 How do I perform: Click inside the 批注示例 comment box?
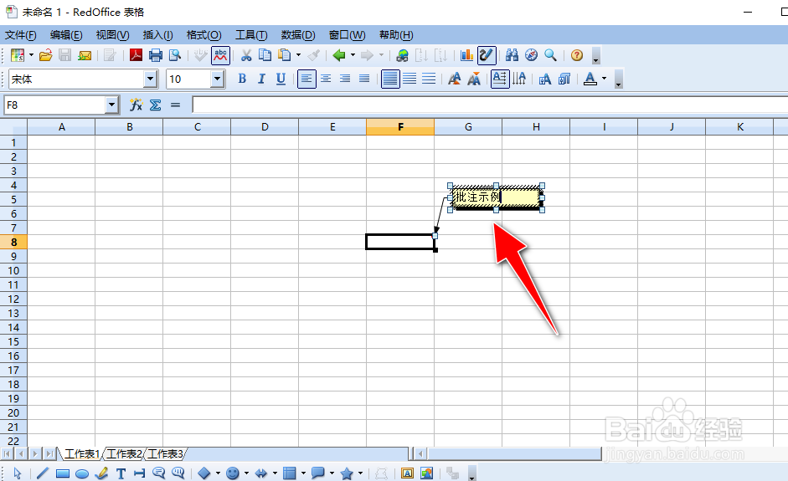click(496, 197)
